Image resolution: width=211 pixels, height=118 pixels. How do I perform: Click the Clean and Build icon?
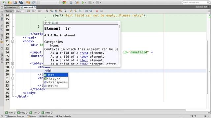(x=77, y=2)
